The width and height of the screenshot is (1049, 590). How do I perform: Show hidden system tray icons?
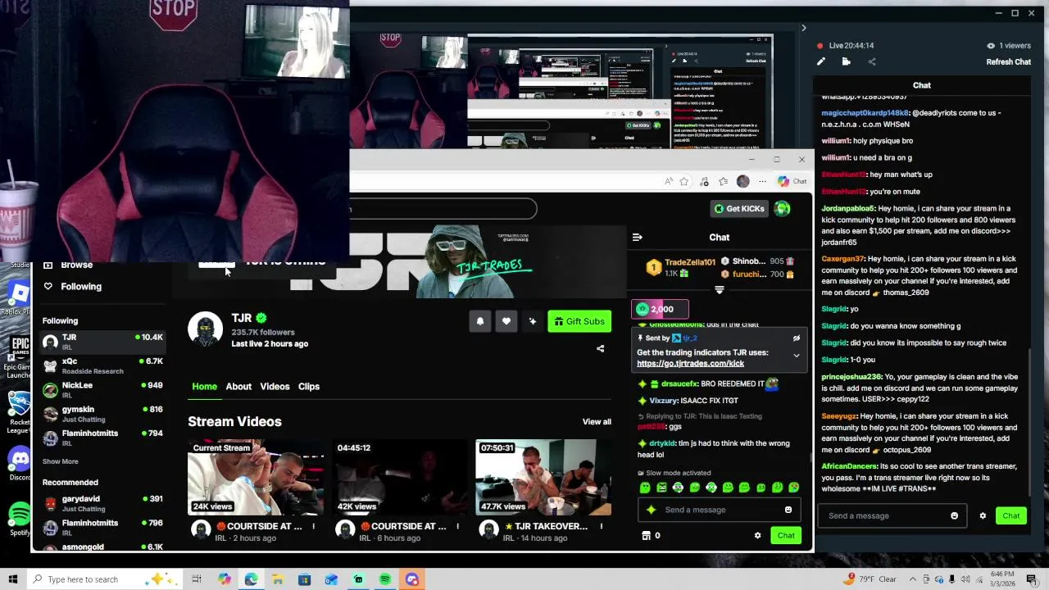[x=913, y=579]
